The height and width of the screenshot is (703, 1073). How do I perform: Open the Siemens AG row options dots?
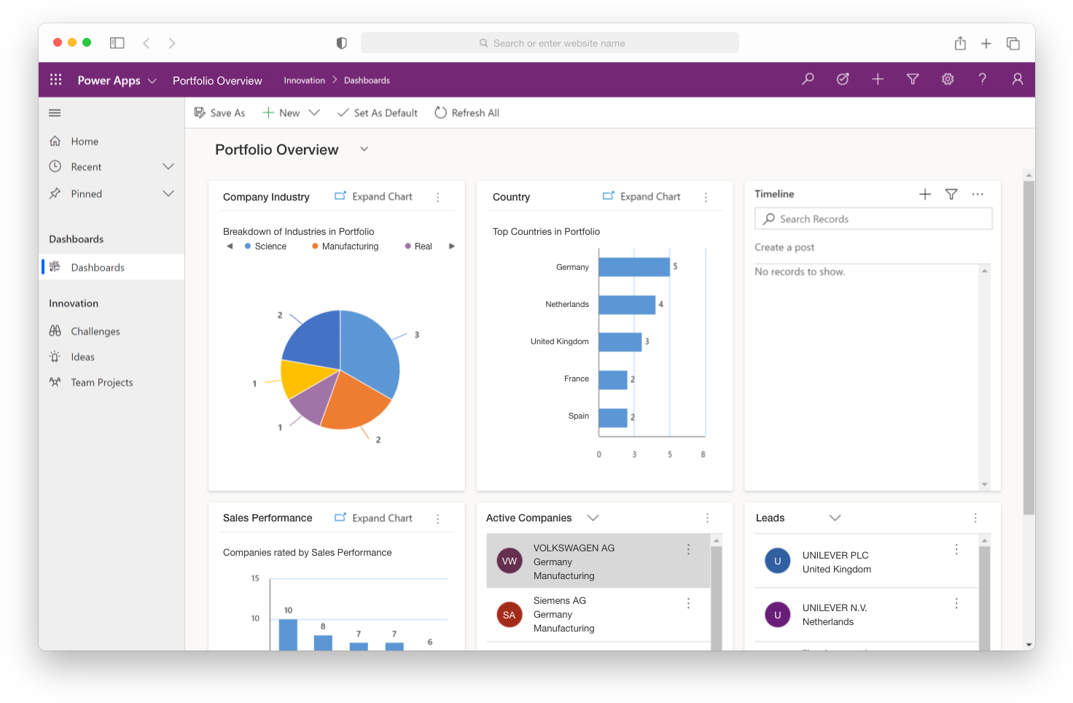pyautogui.click(x=688, y=603)
